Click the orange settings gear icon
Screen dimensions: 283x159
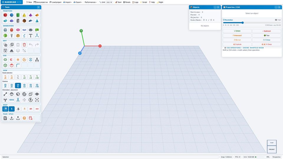(x=24, y=118)
